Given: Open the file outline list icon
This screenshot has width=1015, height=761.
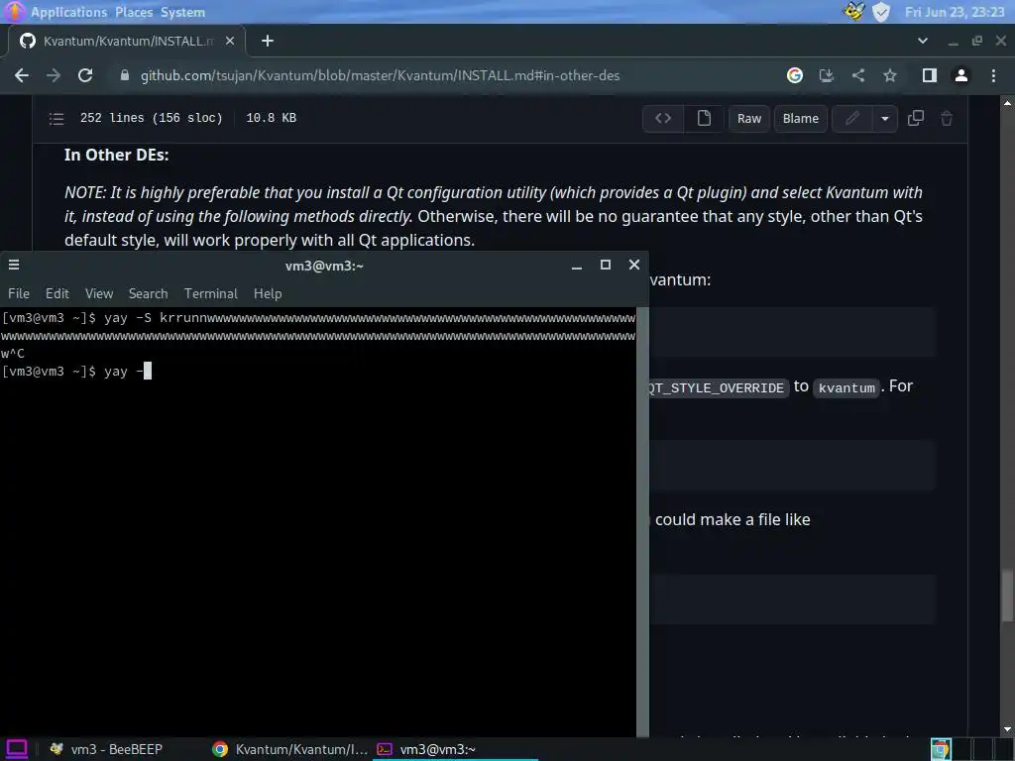Looking at the screenshot, I should click(56, 119).
